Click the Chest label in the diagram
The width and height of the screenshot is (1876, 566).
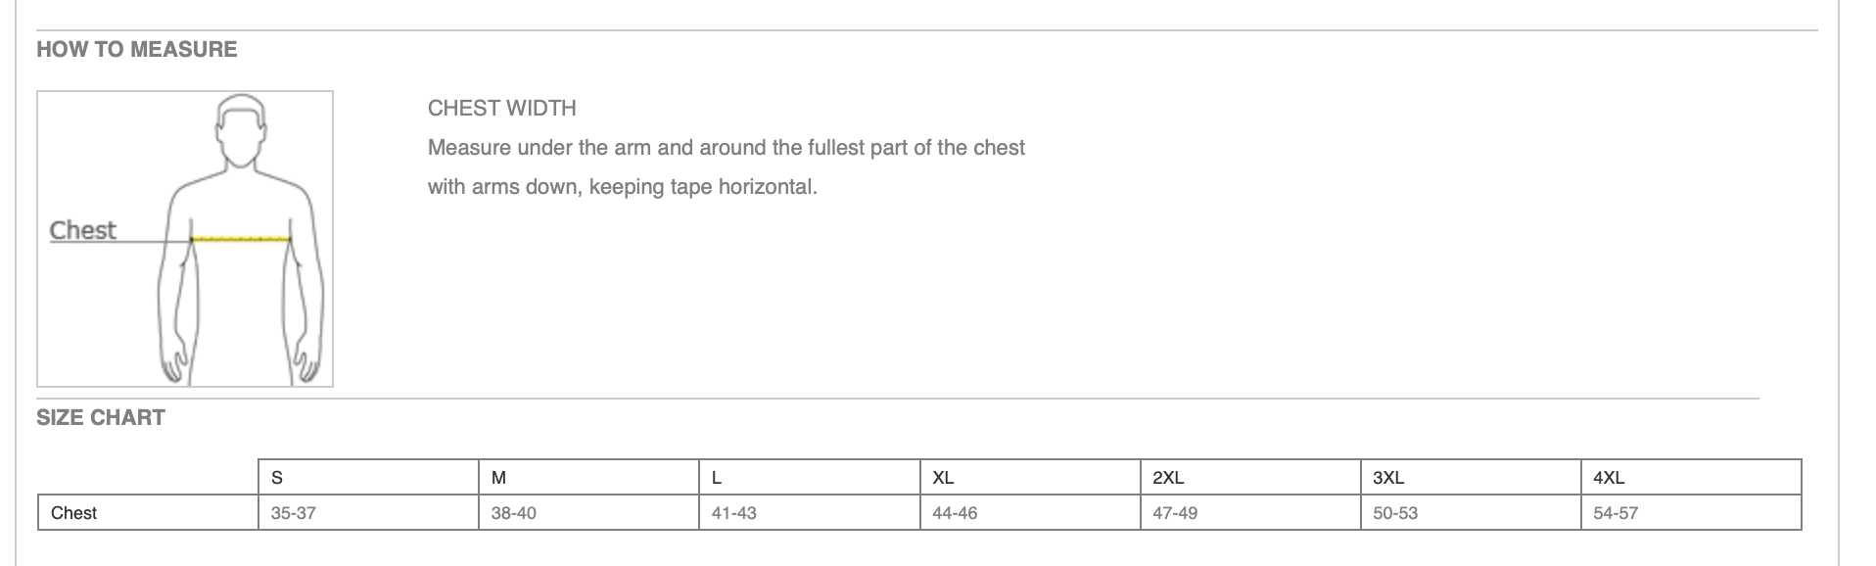tap(83, 230)
